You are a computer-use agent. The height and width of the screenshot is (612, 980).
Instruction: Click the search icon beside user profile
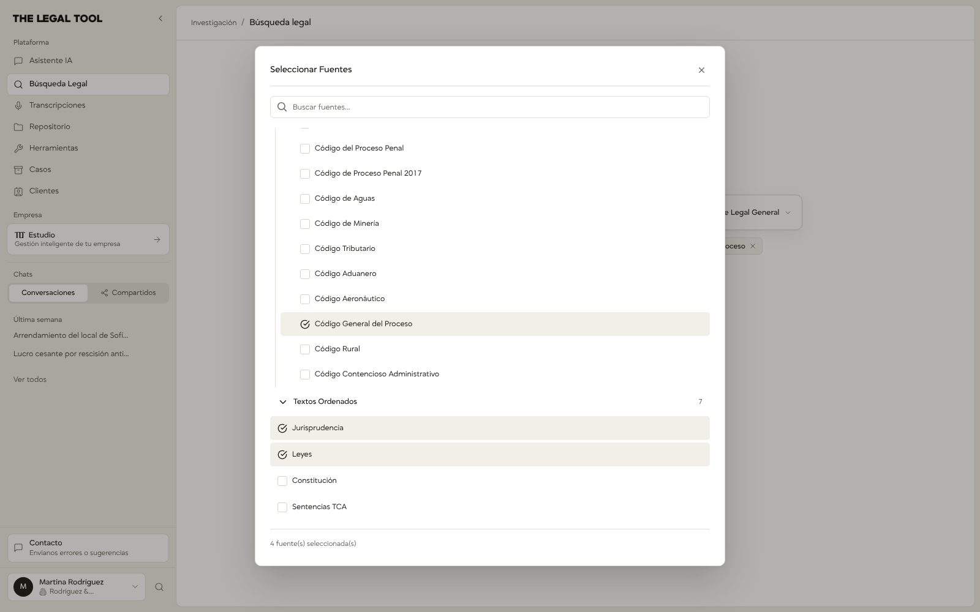click(x=159, y=587)
